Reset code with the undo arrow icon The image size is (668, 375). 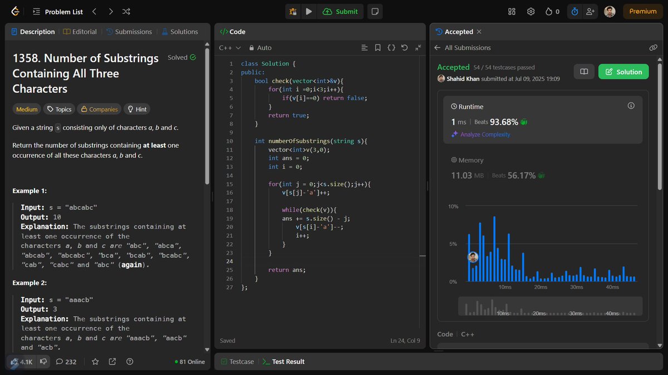(405, 48)
